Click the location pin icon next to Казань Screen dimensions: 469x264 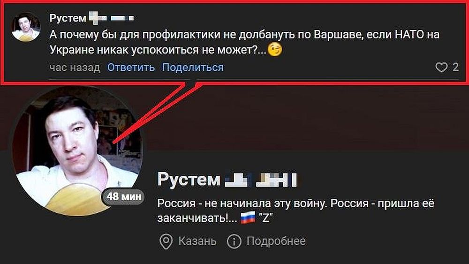(x=166, y=241)
